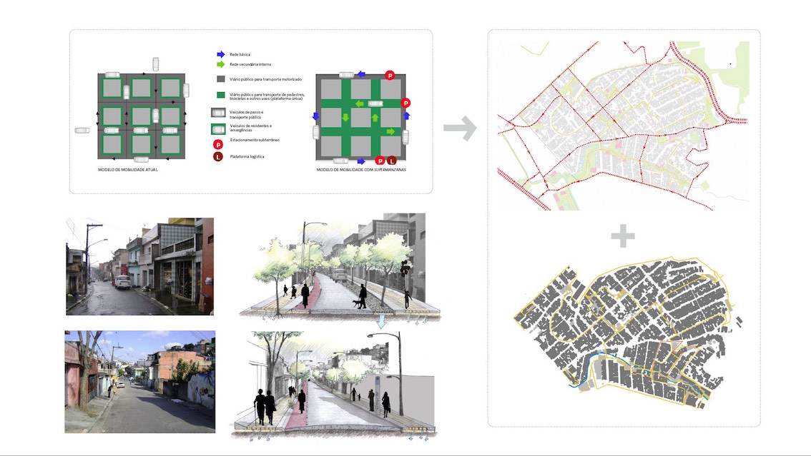Select the lower street sketch with lamp post
This screenshot has height=456, width=811.
(x=331, y=384)
